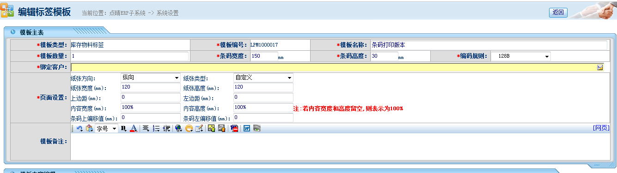This screenshot has width=617, height=173.
Task: Open the emoticon smiley picker
Action: pyautogui.click(x=189, y=128)
